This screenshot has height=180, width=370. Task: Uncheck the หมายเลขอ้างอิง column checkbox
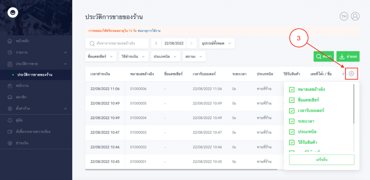pos(292,89)
